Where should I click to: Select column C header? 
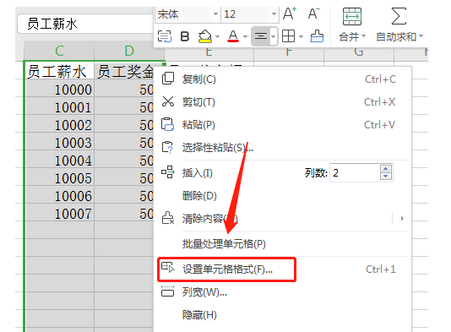pos(59,51)
